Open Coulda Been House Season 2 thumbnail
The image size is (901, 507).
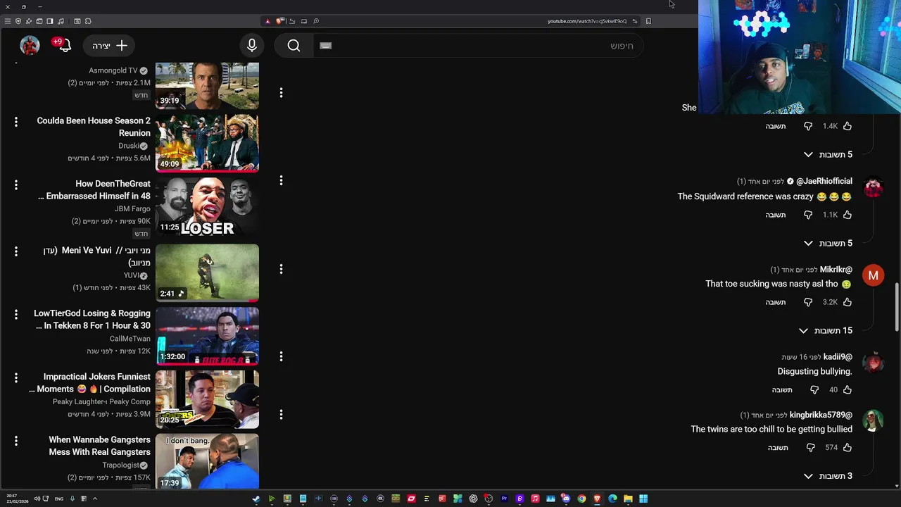207,143
